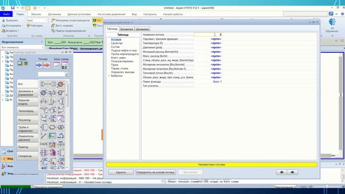This screenshot has height=194, width=345.
Task: Click Наб.един. unit sets button
Action: pyautogui.click(x=34, y=25)
